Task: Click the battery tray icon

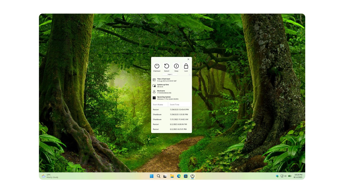Action: point(290,176)
